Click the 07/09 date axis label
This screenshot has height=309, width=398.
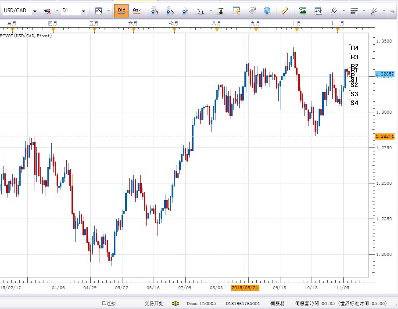tap(185, 287)
